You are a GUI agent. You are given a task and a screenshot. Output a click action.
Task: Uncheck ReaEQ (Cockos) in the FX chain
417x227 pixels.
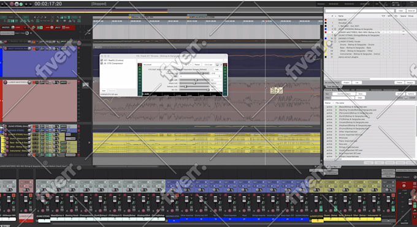click(102, 60)
